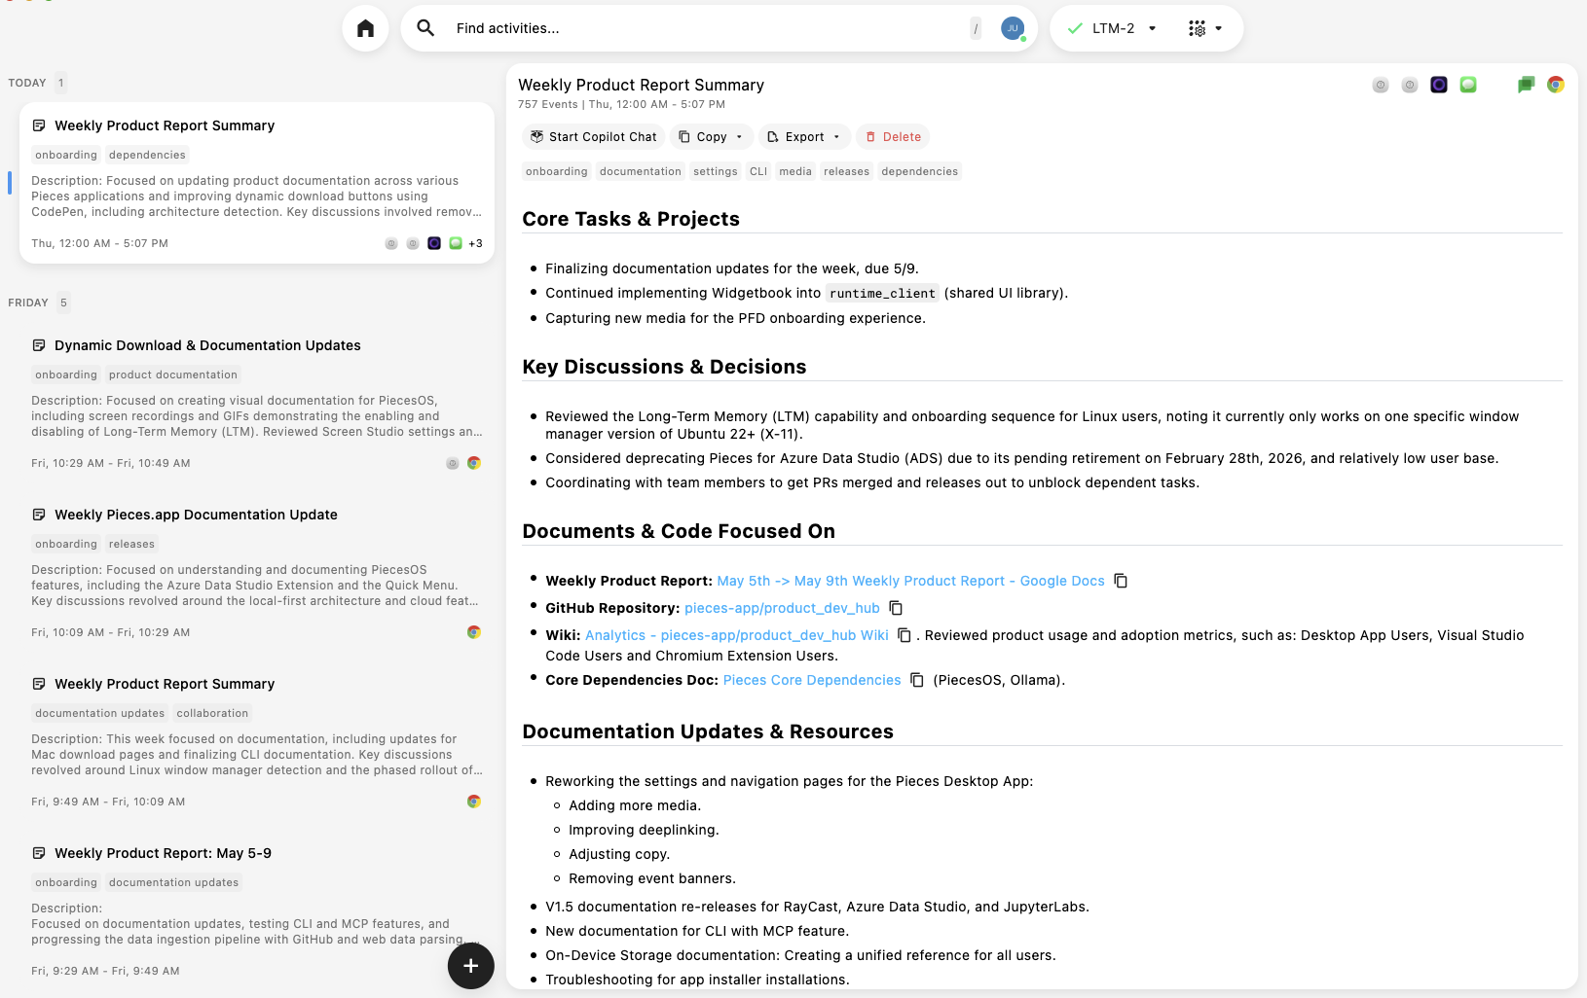Click the Google Chat icon in summary header
The width and height of the screenshot is (1587, 998).
click(x=1526, y=85)
